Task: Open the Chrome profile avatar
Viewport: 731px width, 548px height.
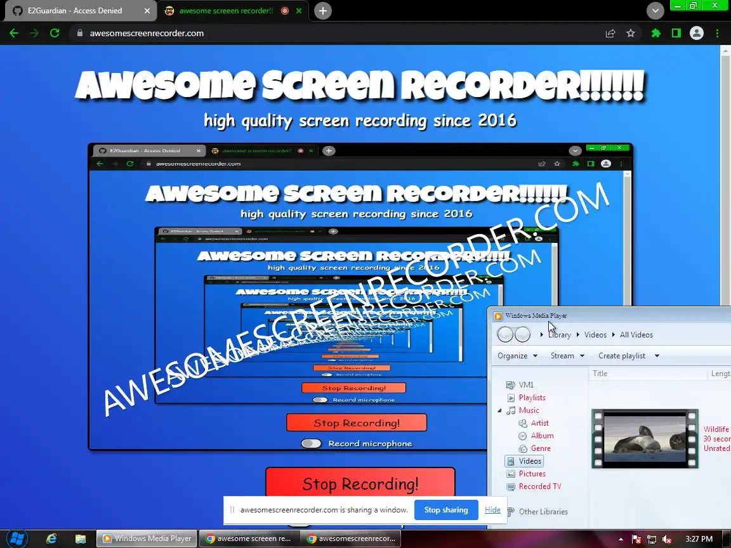Action: (x=697, y=33)
